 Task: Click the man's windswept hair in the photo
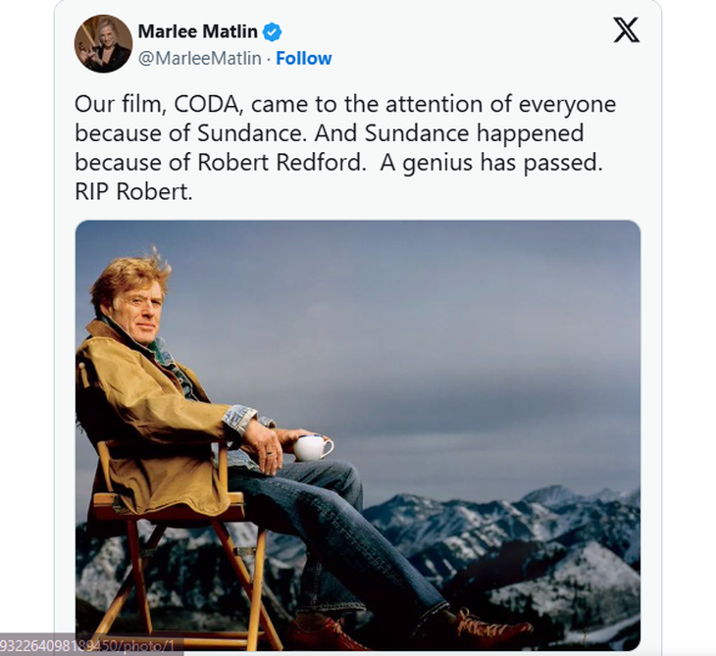pyautogui.click(x=132, y=275)
